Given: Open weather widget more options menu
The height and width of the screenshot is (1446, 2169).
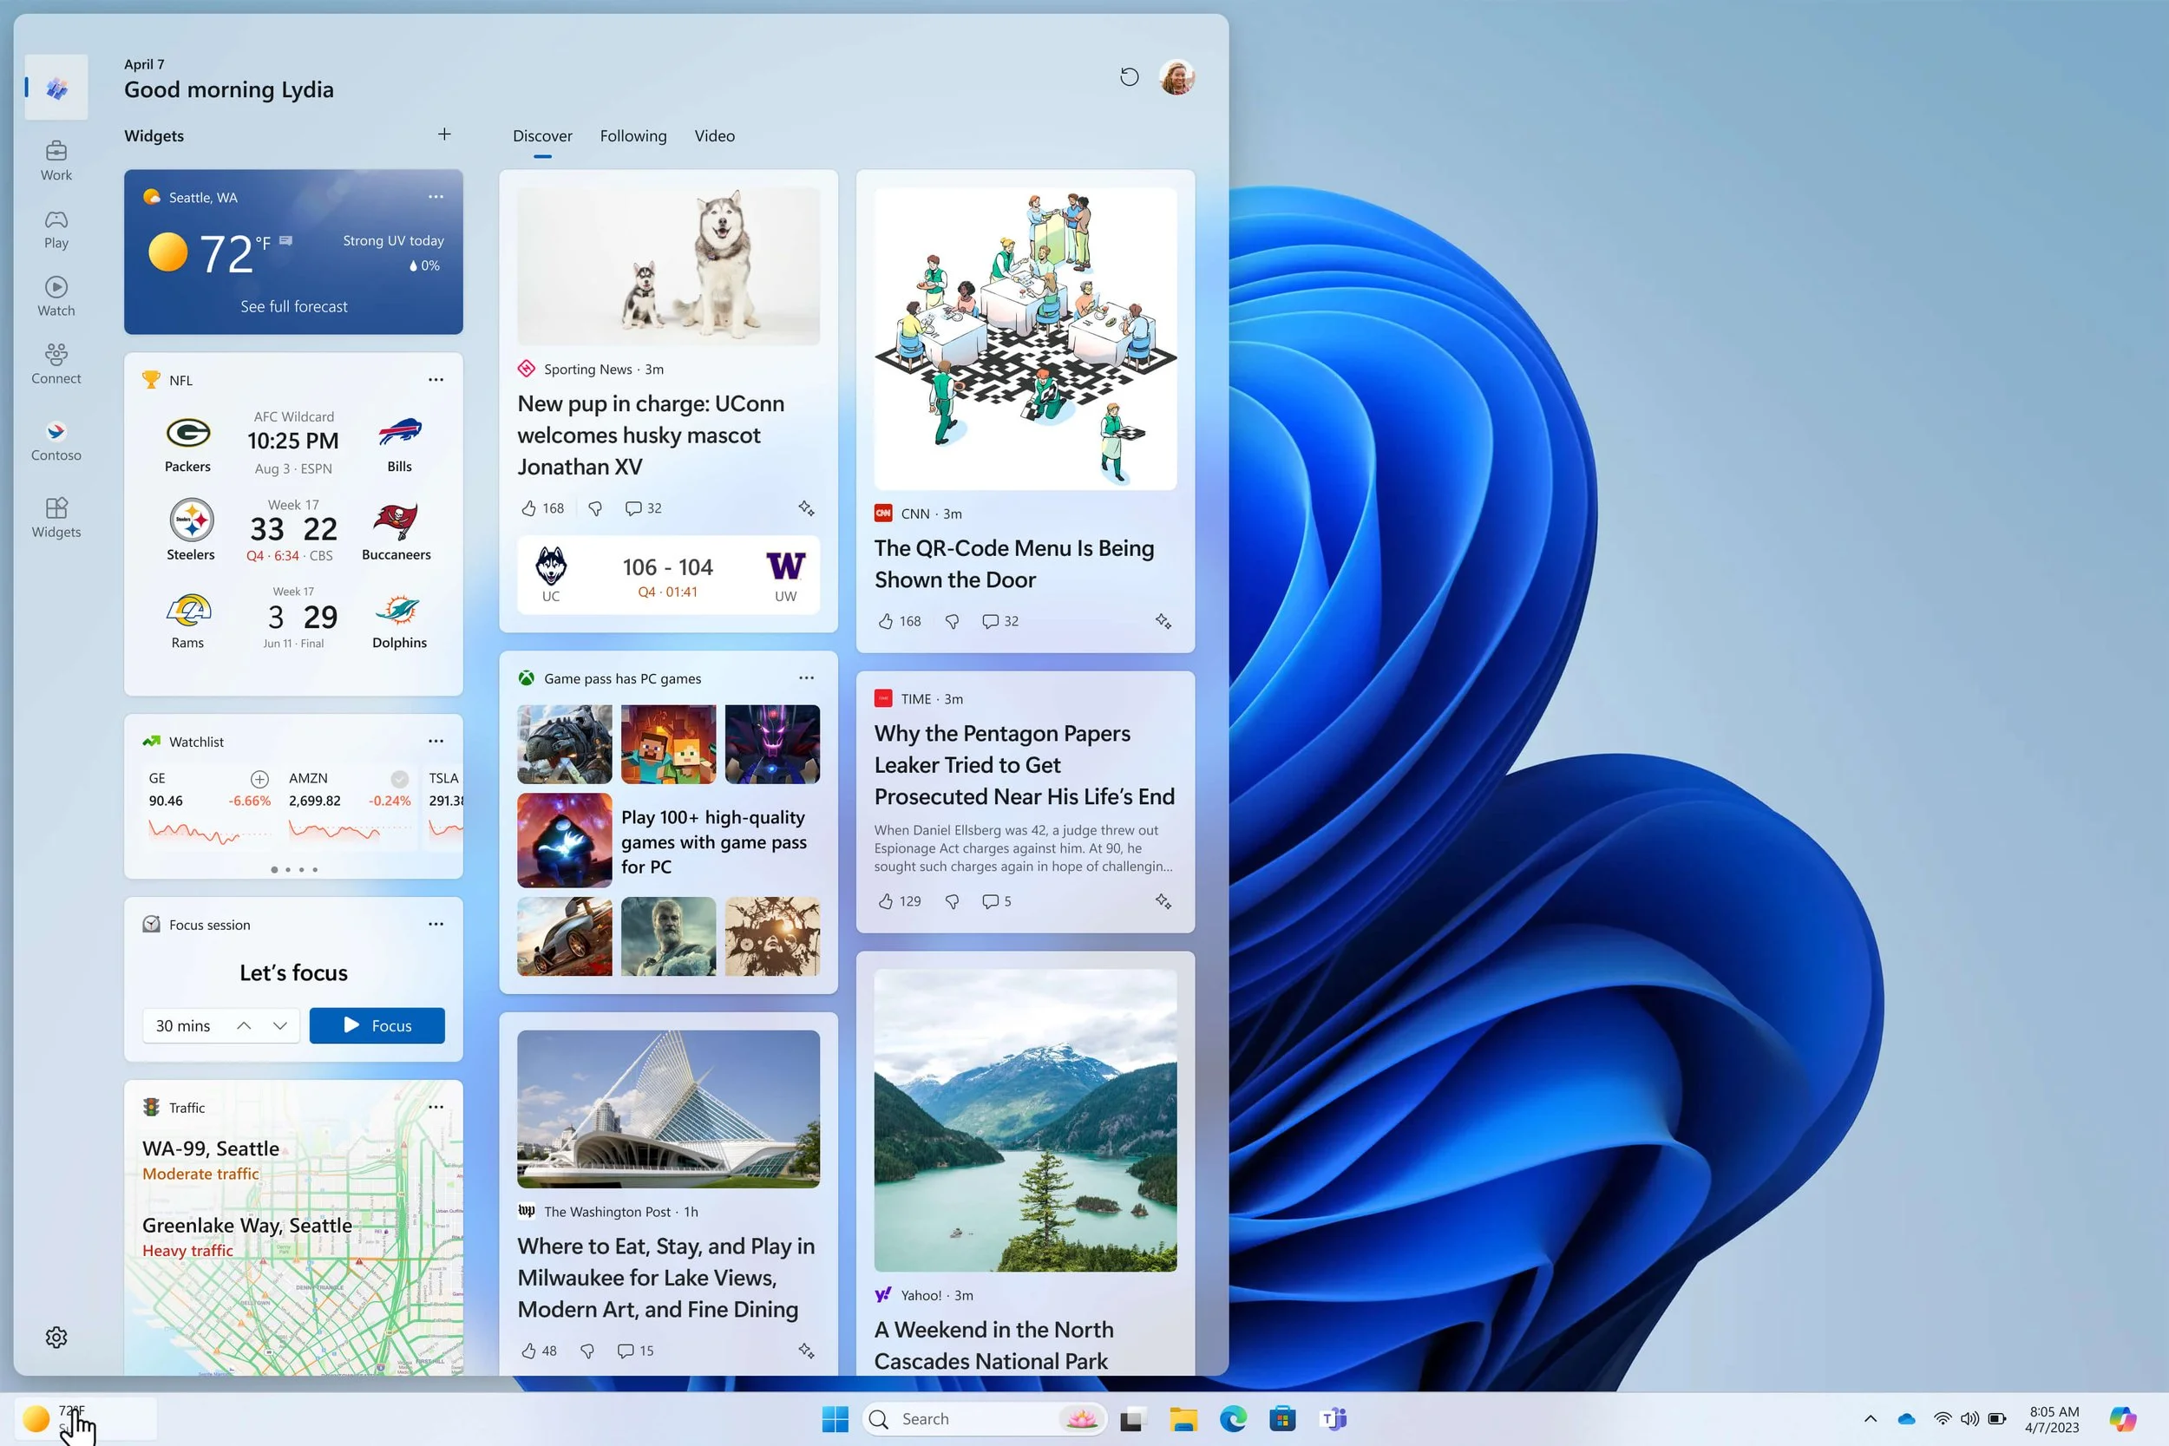Looking at the screenshot, I should tap(436, 196).
